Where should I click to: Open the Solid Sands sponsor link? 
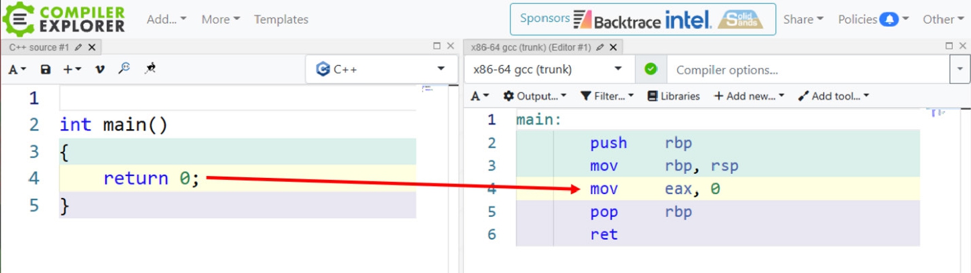(x=740, y=19)
